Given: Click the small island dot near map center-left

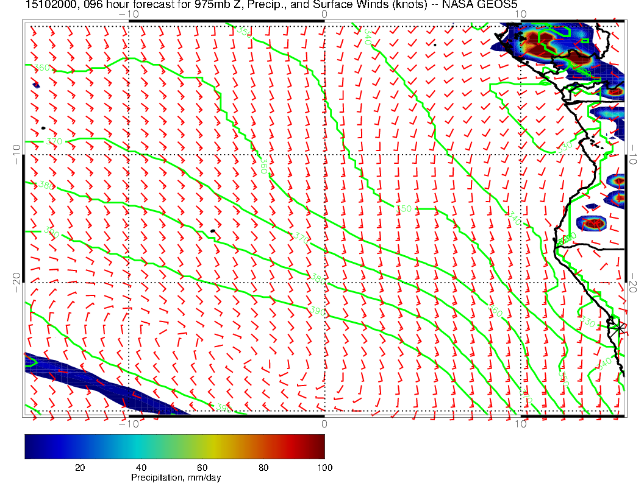Looking at the screenshot, I should click(212, 231).
